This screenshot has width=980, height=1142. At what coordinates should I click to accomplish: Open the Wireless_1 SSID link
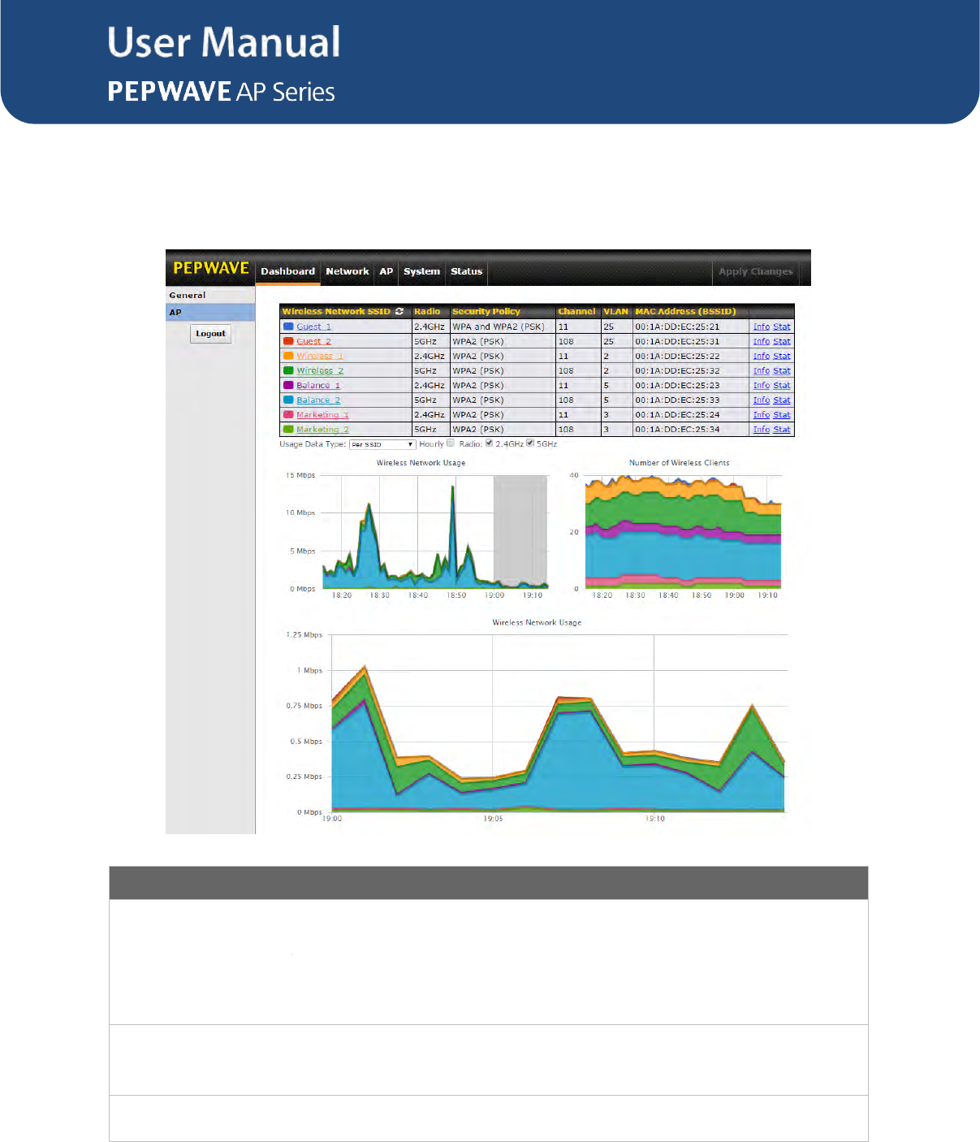click(x=320, y=356)
